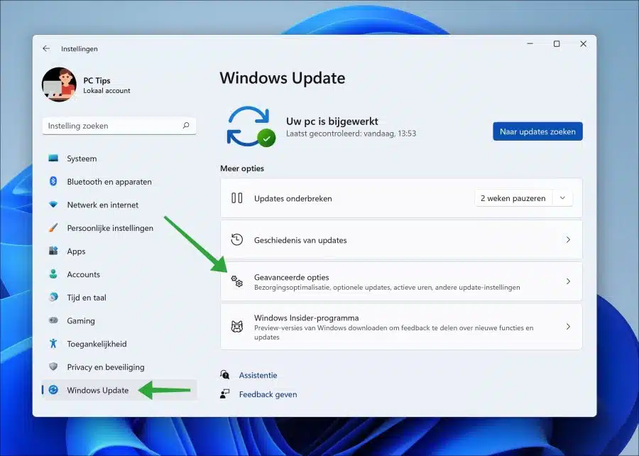Click the Privacy en beveiliging shield icon
639x456 pixels.
coord(53,367)
